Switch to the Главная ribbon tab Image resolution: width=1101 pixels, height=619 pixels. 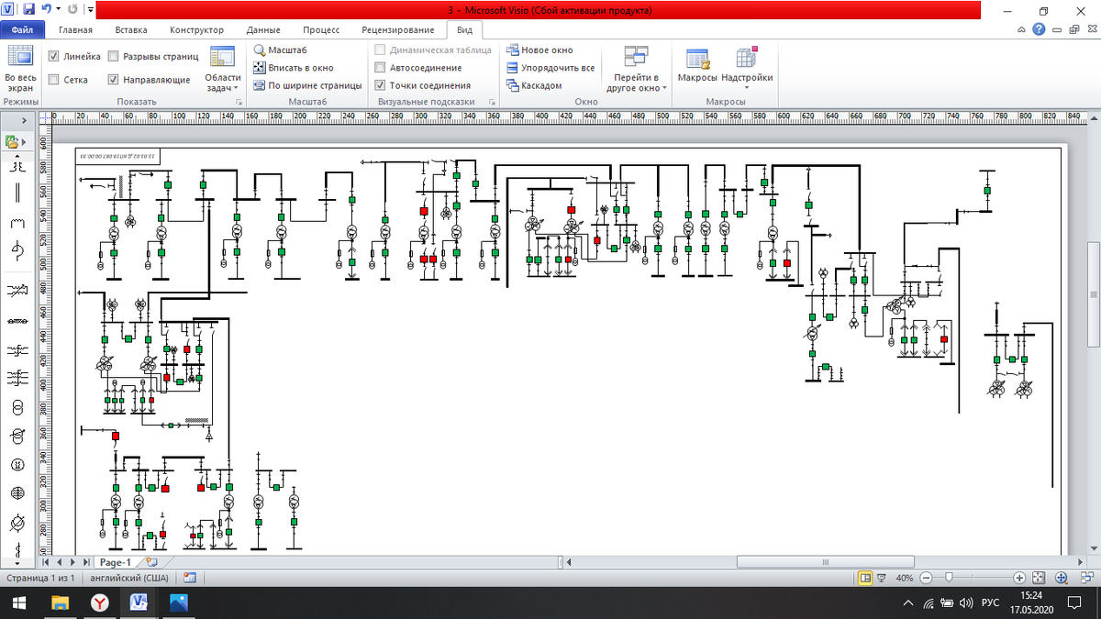76,30
